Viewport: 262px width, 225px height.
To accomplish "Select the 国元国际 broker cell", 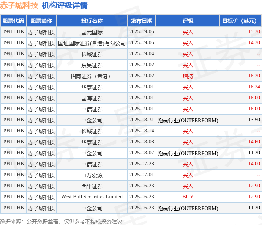I will [92, 32].
